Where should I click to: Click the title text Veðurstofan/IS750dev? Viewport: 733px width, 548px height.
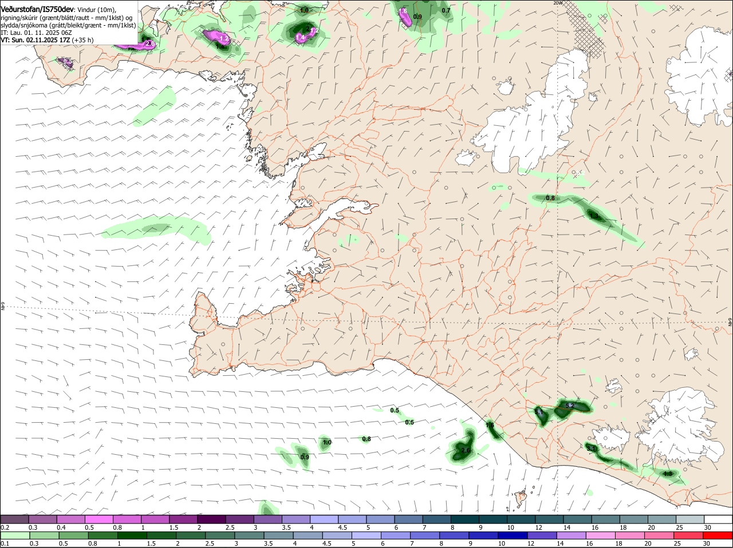point(37,9)
